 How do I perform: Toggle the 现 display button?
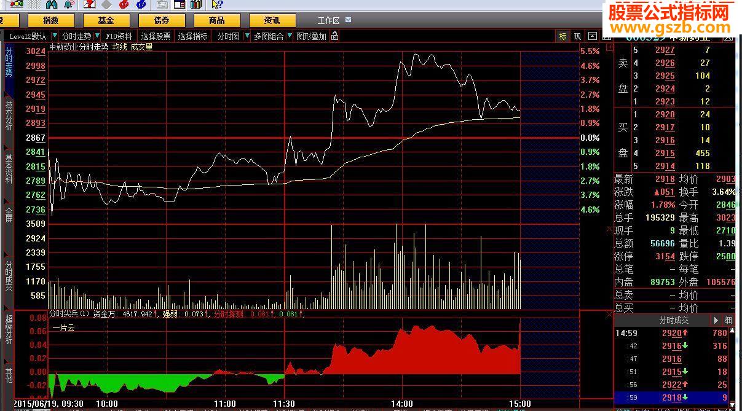click(577, 36)
